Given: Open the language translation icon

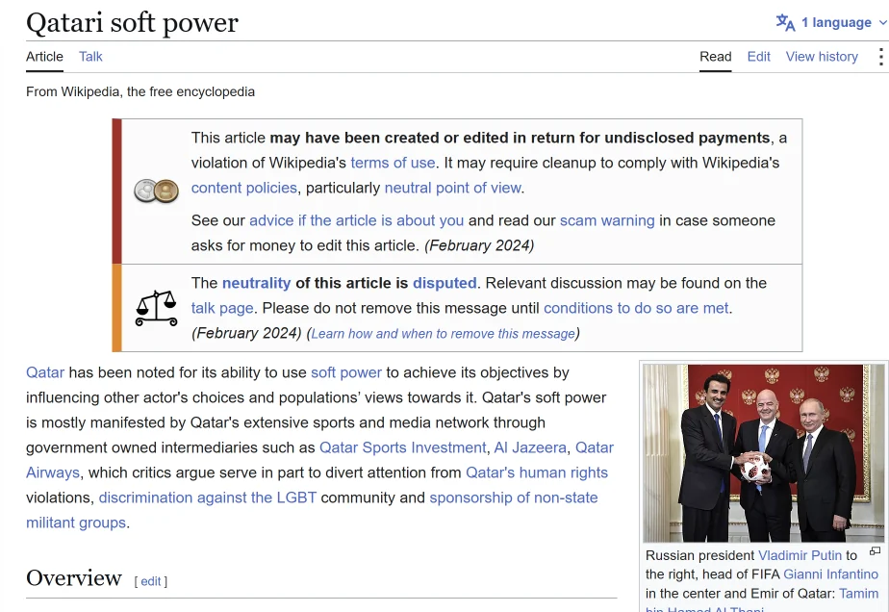Looking at the screenshot, I should pos(785,23).
